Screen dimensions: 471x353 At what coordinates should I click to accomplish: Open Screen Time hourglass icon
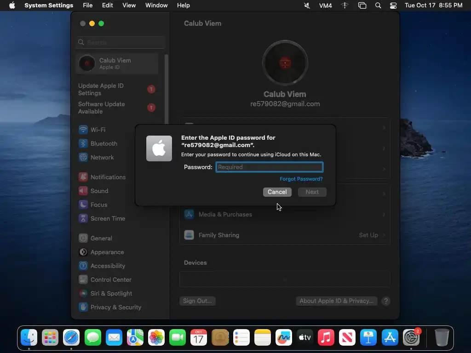point(83,218)
